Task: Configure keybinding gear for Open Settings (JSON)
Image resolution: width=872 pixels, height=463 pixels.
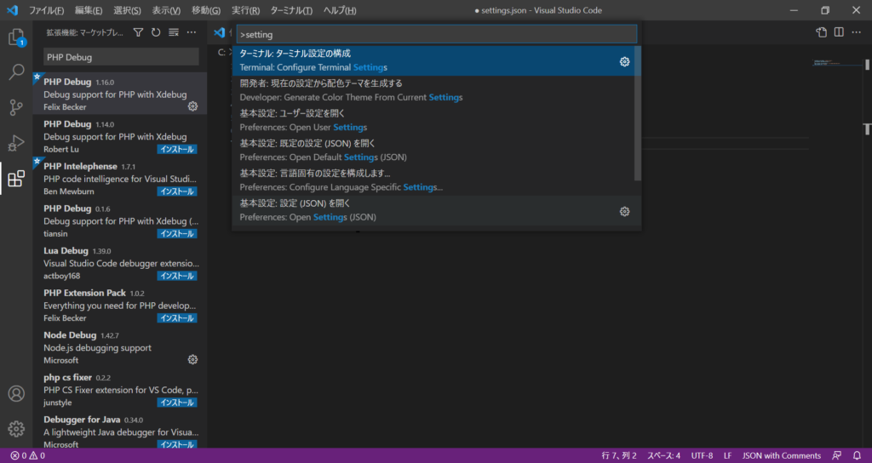Action: 624,211
